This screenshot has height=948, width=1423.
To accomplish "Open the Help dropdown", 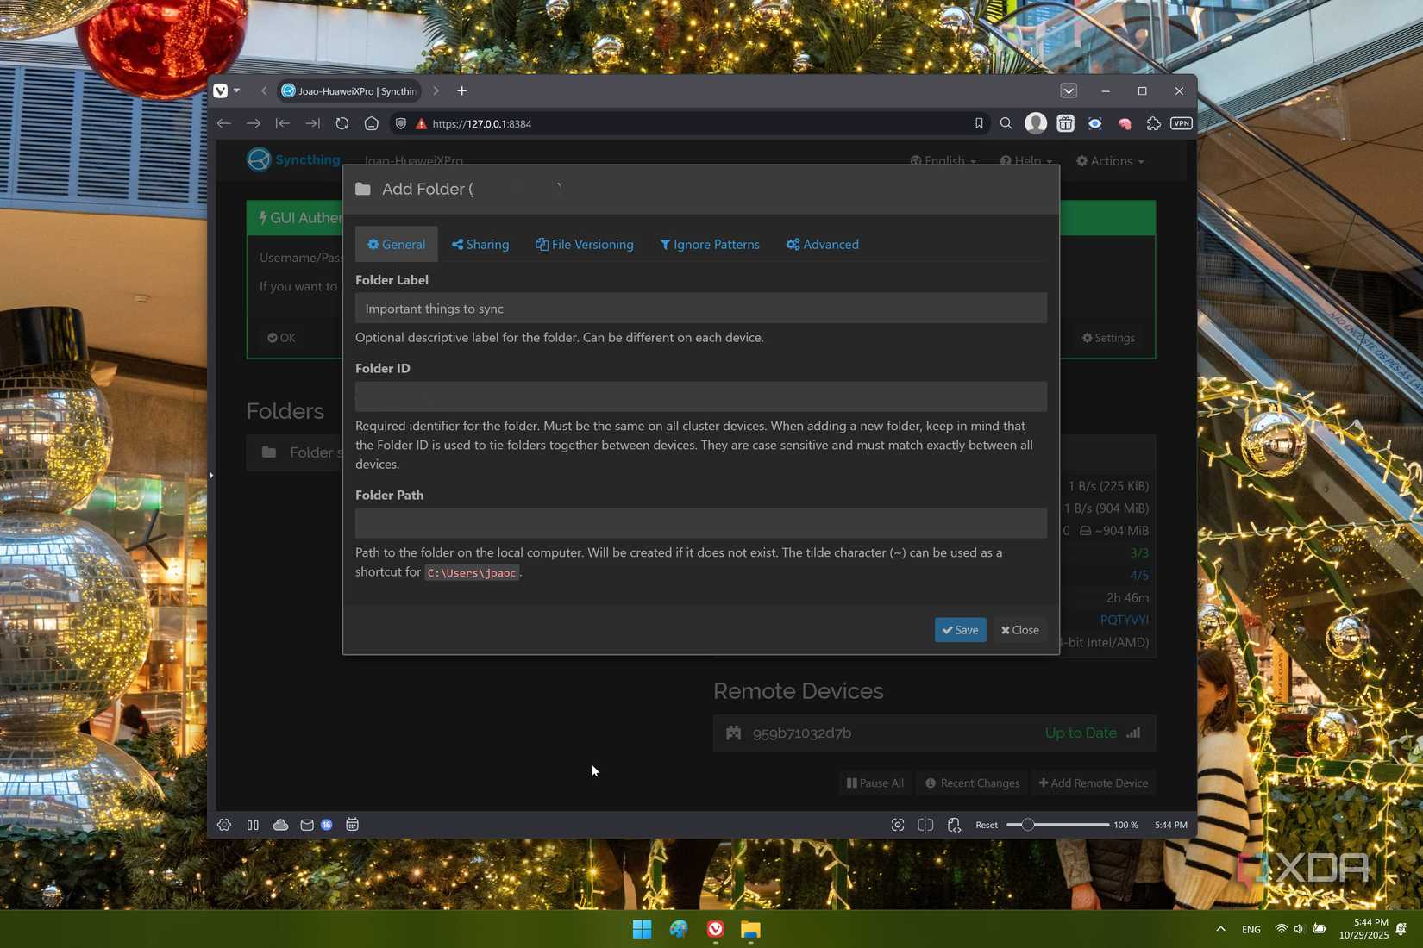I will coord(1025,160).
